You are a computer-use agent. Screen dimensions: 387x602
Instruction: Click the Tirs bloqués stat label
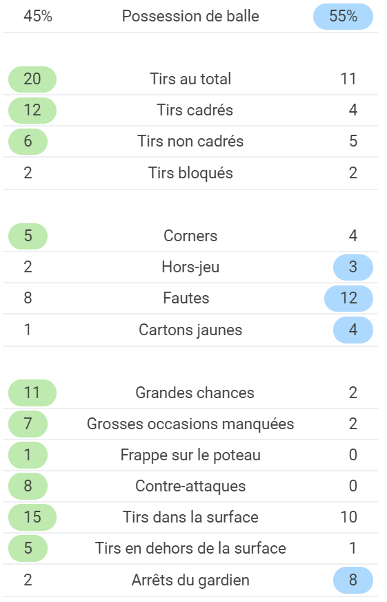(x=190, y=173)
